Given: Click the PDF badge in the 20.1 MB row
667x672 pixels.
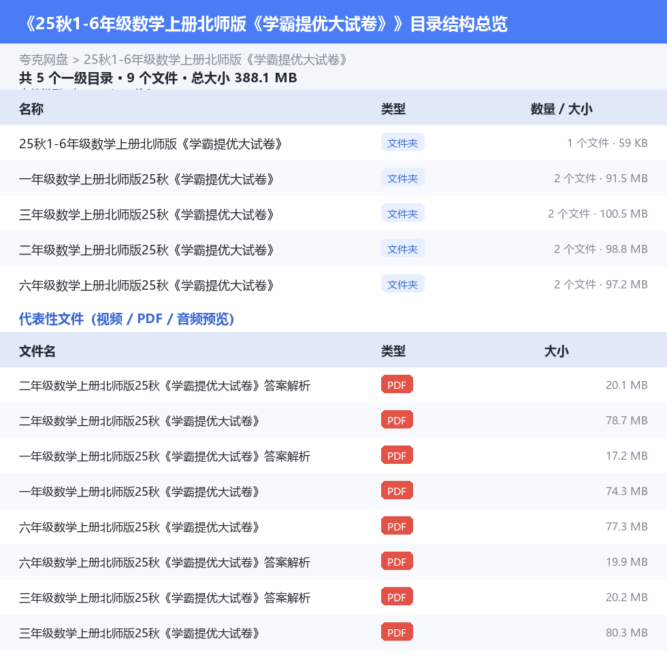Looking at the screenshot, I should click(397, 384).
